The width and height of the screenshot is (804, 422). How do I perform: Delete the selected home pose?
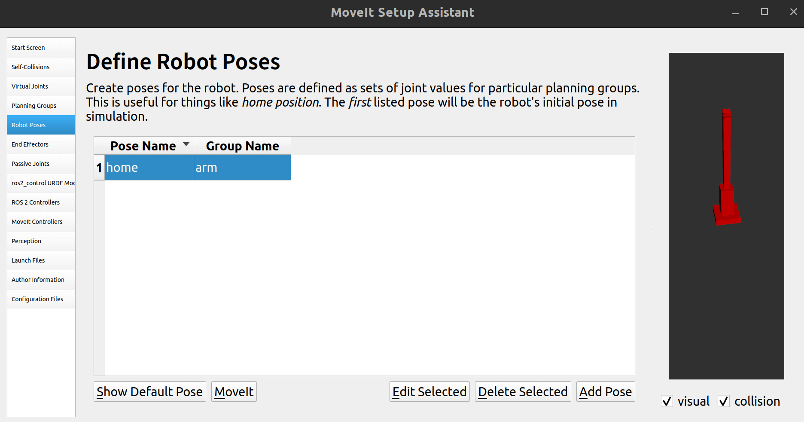coord(523,392)
